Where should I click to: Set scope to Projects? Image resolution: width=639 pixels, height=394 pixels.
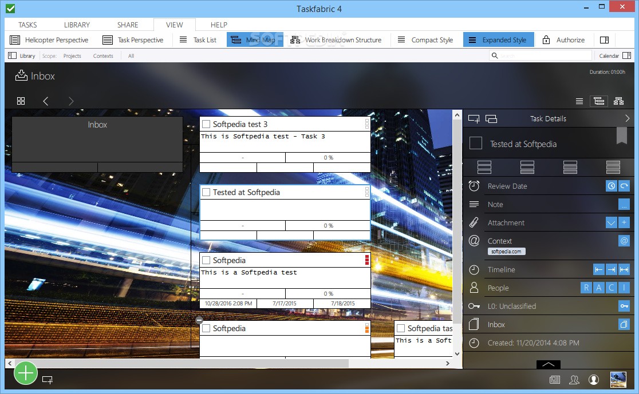pyautogui.click(x=72, y=56)
